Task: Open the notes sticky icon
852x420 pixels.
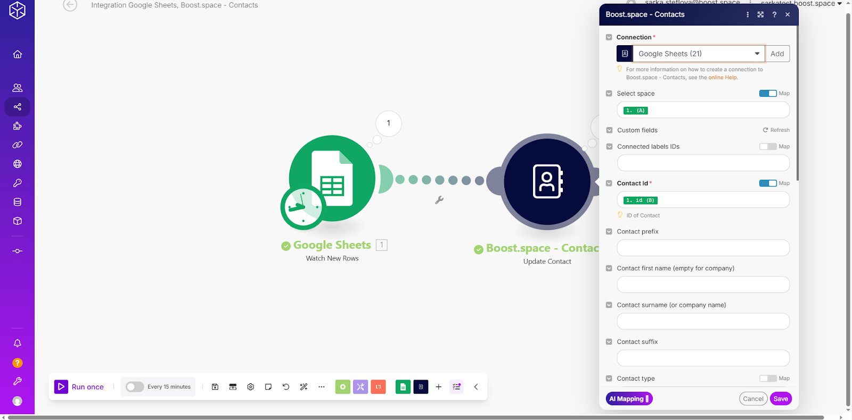Action: tap(268, 387)
